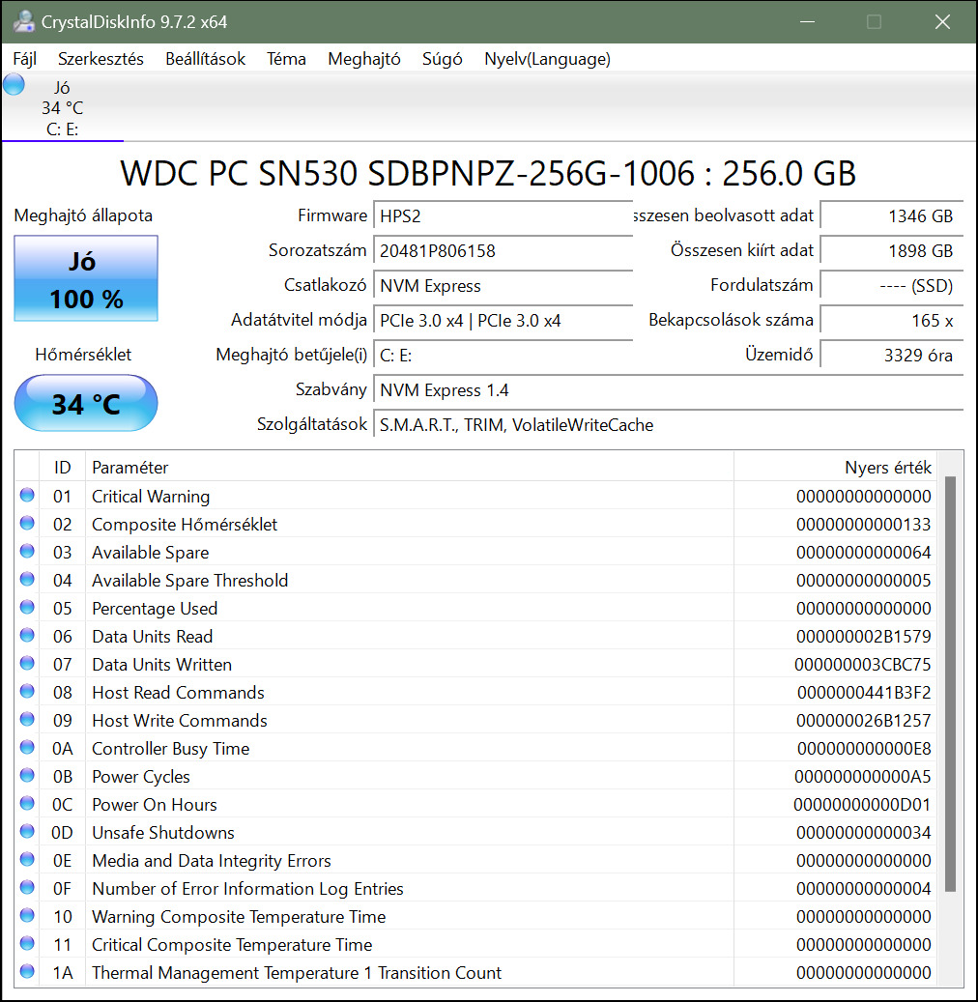This screenshot has width=978, height=1002.
Task: Click the NVM Express interface field
Action: [x=503, y=286]
